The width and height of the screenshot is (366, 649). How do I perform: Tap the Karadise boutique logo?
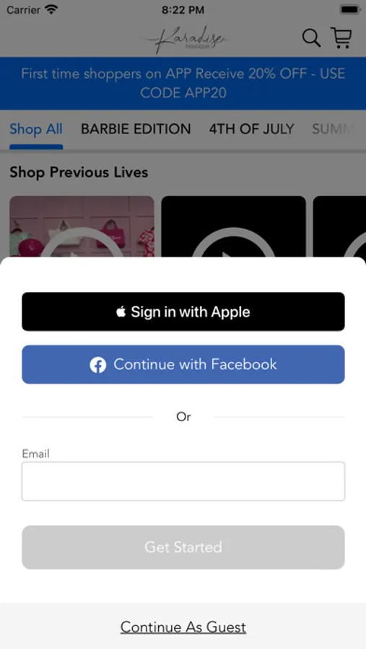(184, 40)
